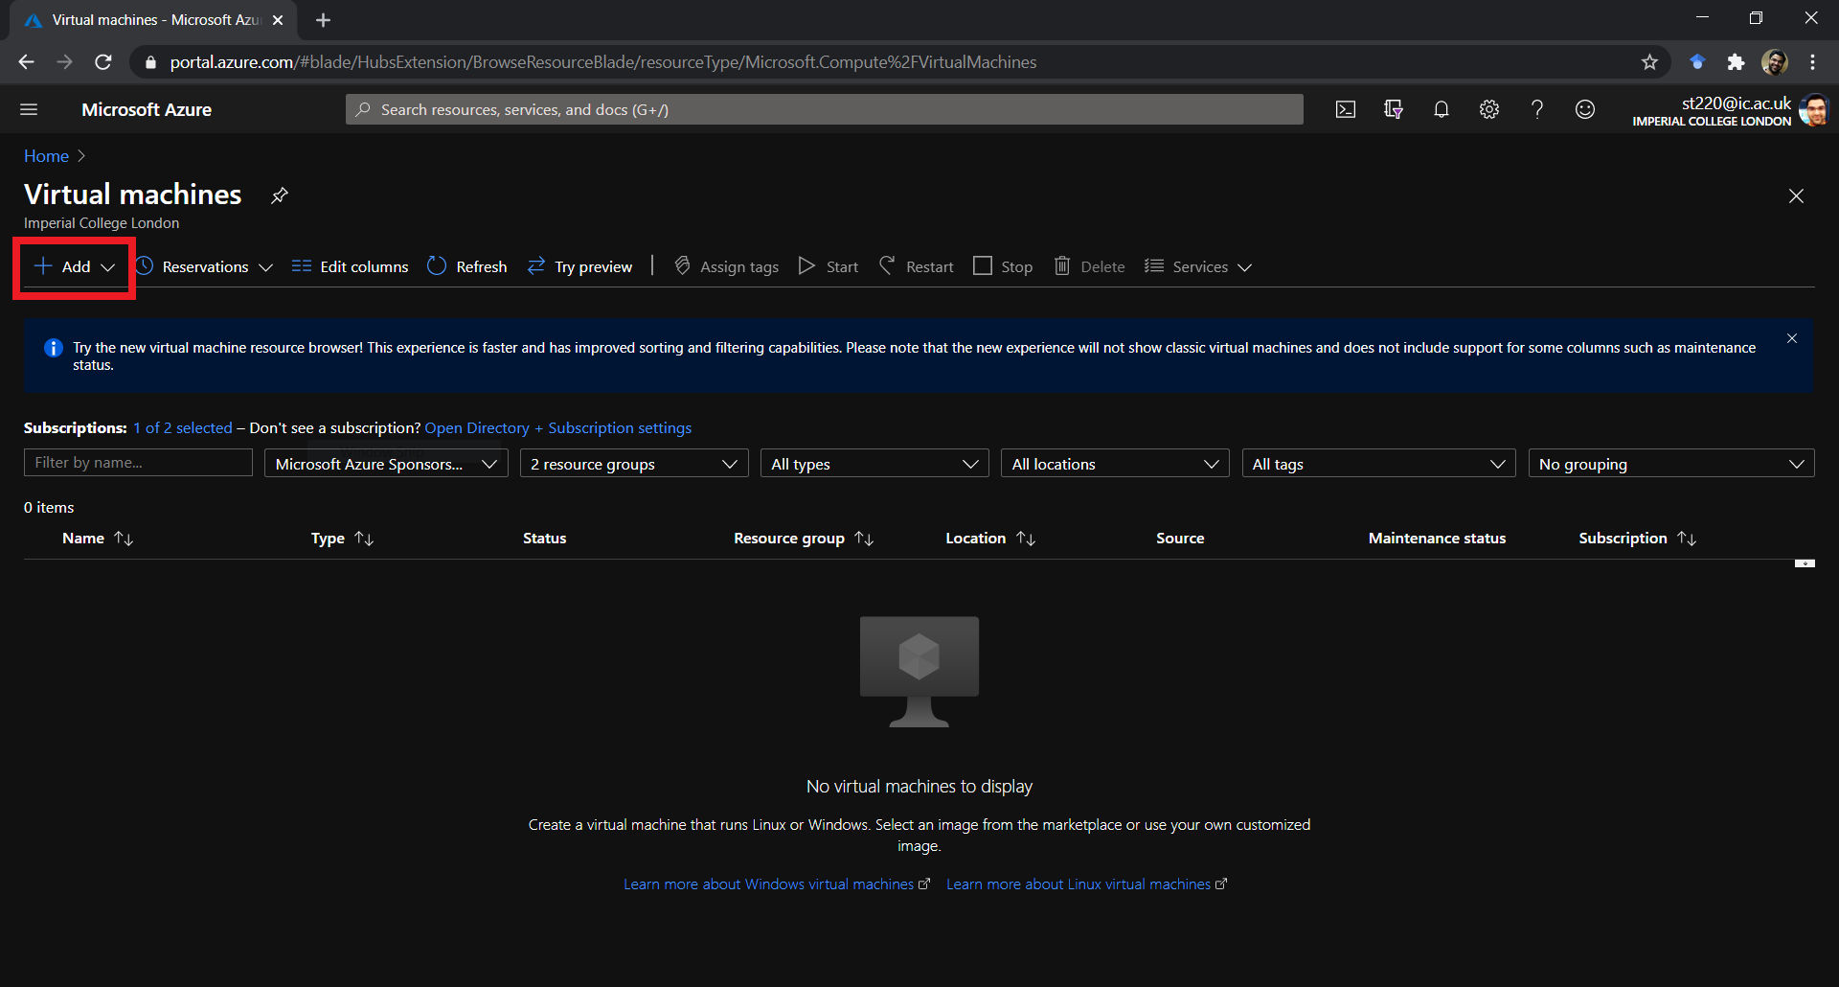Image resolution: width=1839 pixels, height=987 pixels.
Task: Close the Virtual machines browser tab
Action: [278, 20]
